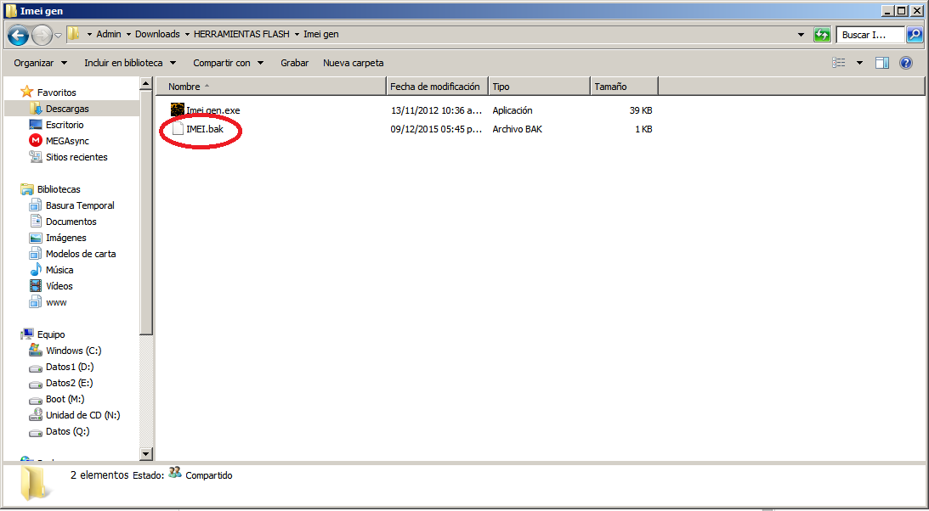Click the green Refresh button in address bar

tap(822, 34)
